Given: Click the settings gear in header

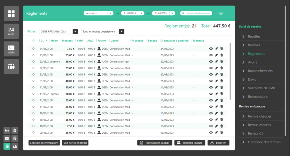Looking at the screenshot, I should (221, 13).
